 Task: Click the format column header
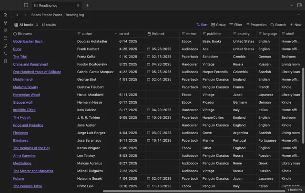[x=190, y=34]
